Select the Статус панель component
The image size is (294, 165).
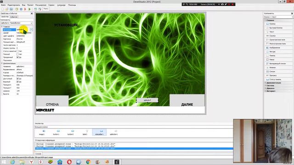[279, 79]
